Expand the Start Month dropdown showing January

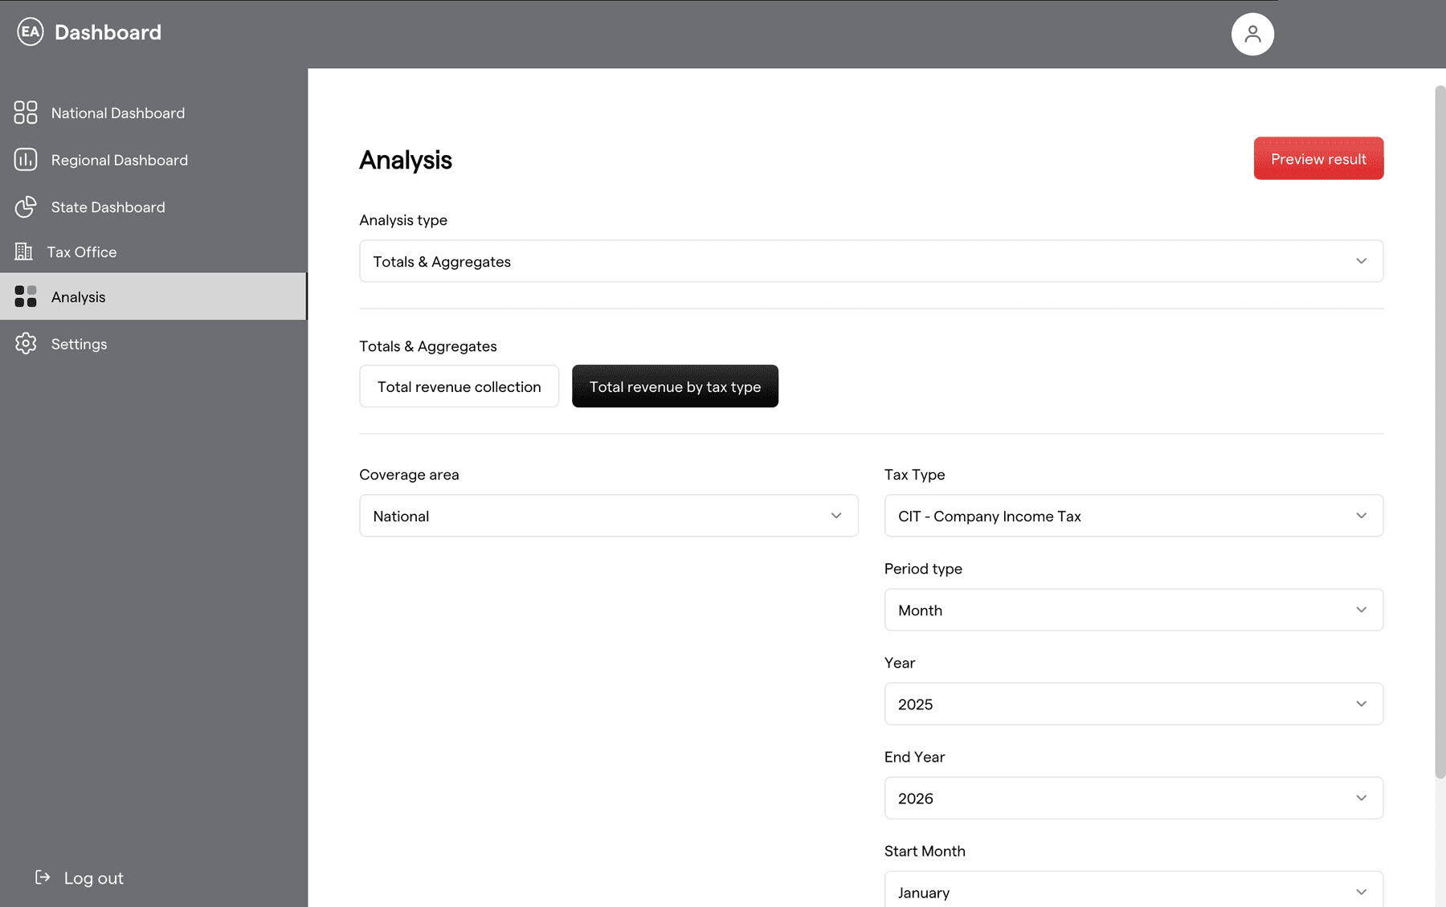point(1134,889)
